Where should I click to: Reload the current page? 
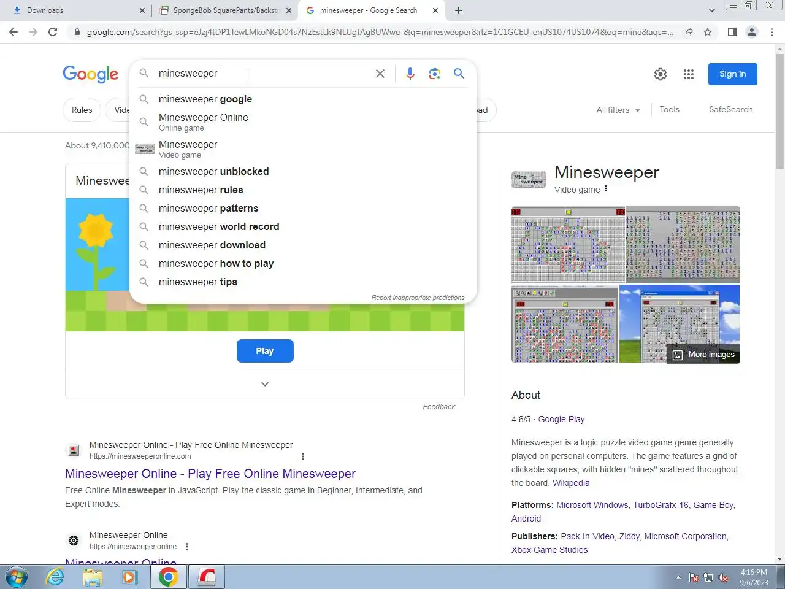[53, 32]
